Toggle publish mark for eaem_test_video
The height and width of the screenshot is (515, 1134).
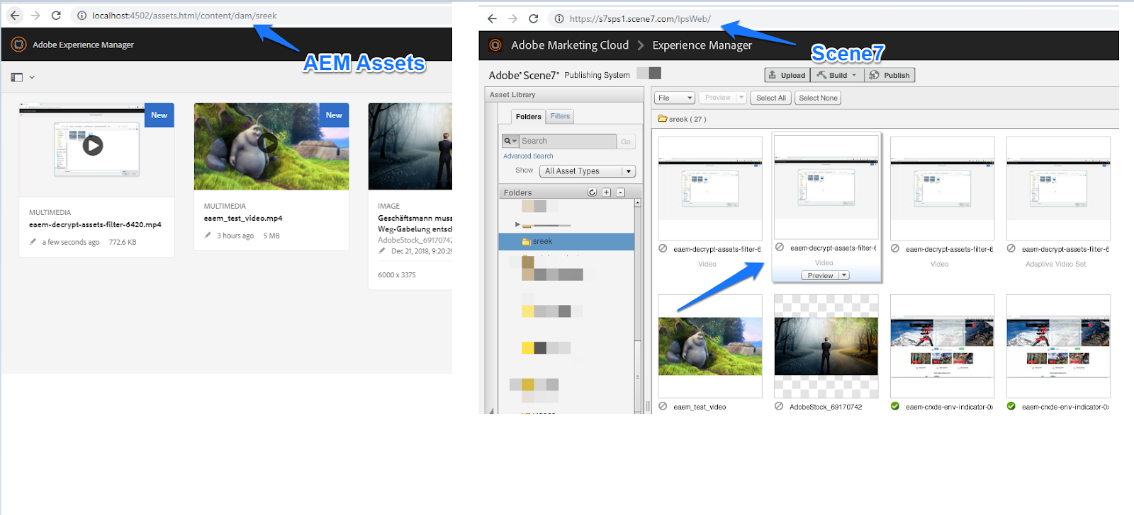click(663, 406)
